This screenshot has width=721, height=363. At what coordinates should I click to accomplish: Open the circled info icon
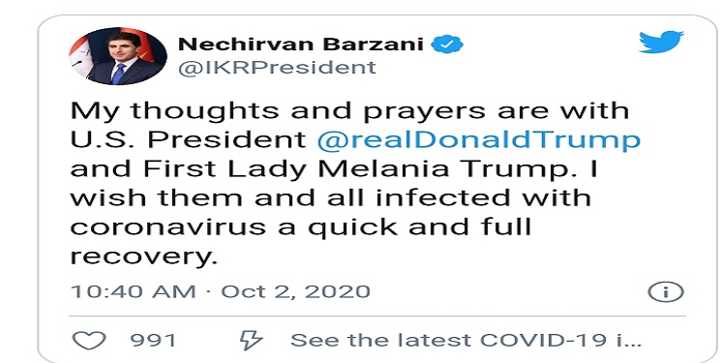coord(666,291)
